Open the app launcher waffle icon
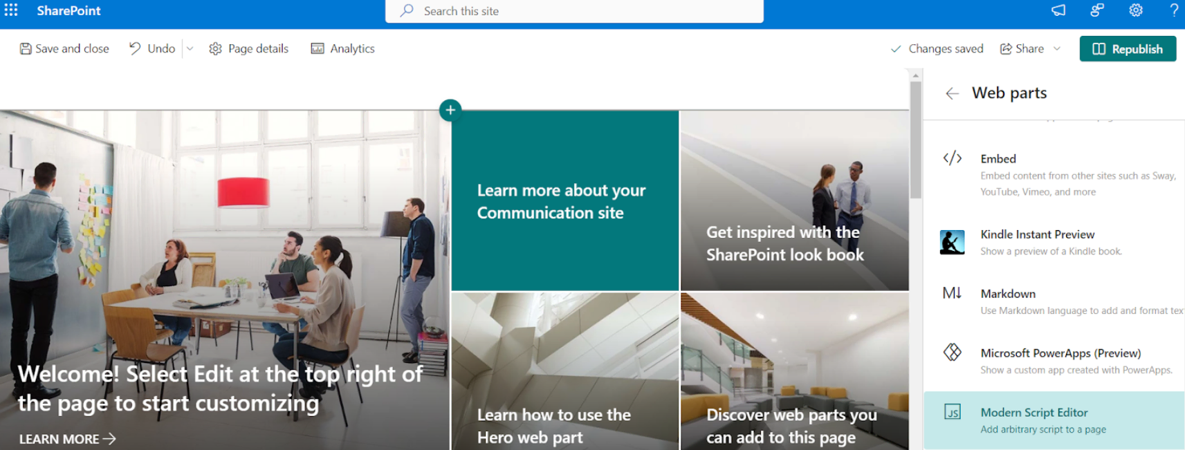This screenshot has height=450, width=1185. (x=11, y=10)
